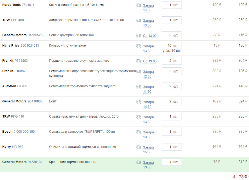Open part number D4705 link
The image size is (249, 180).
22,86
